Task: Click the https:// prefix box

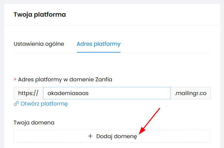Action: 28,93
